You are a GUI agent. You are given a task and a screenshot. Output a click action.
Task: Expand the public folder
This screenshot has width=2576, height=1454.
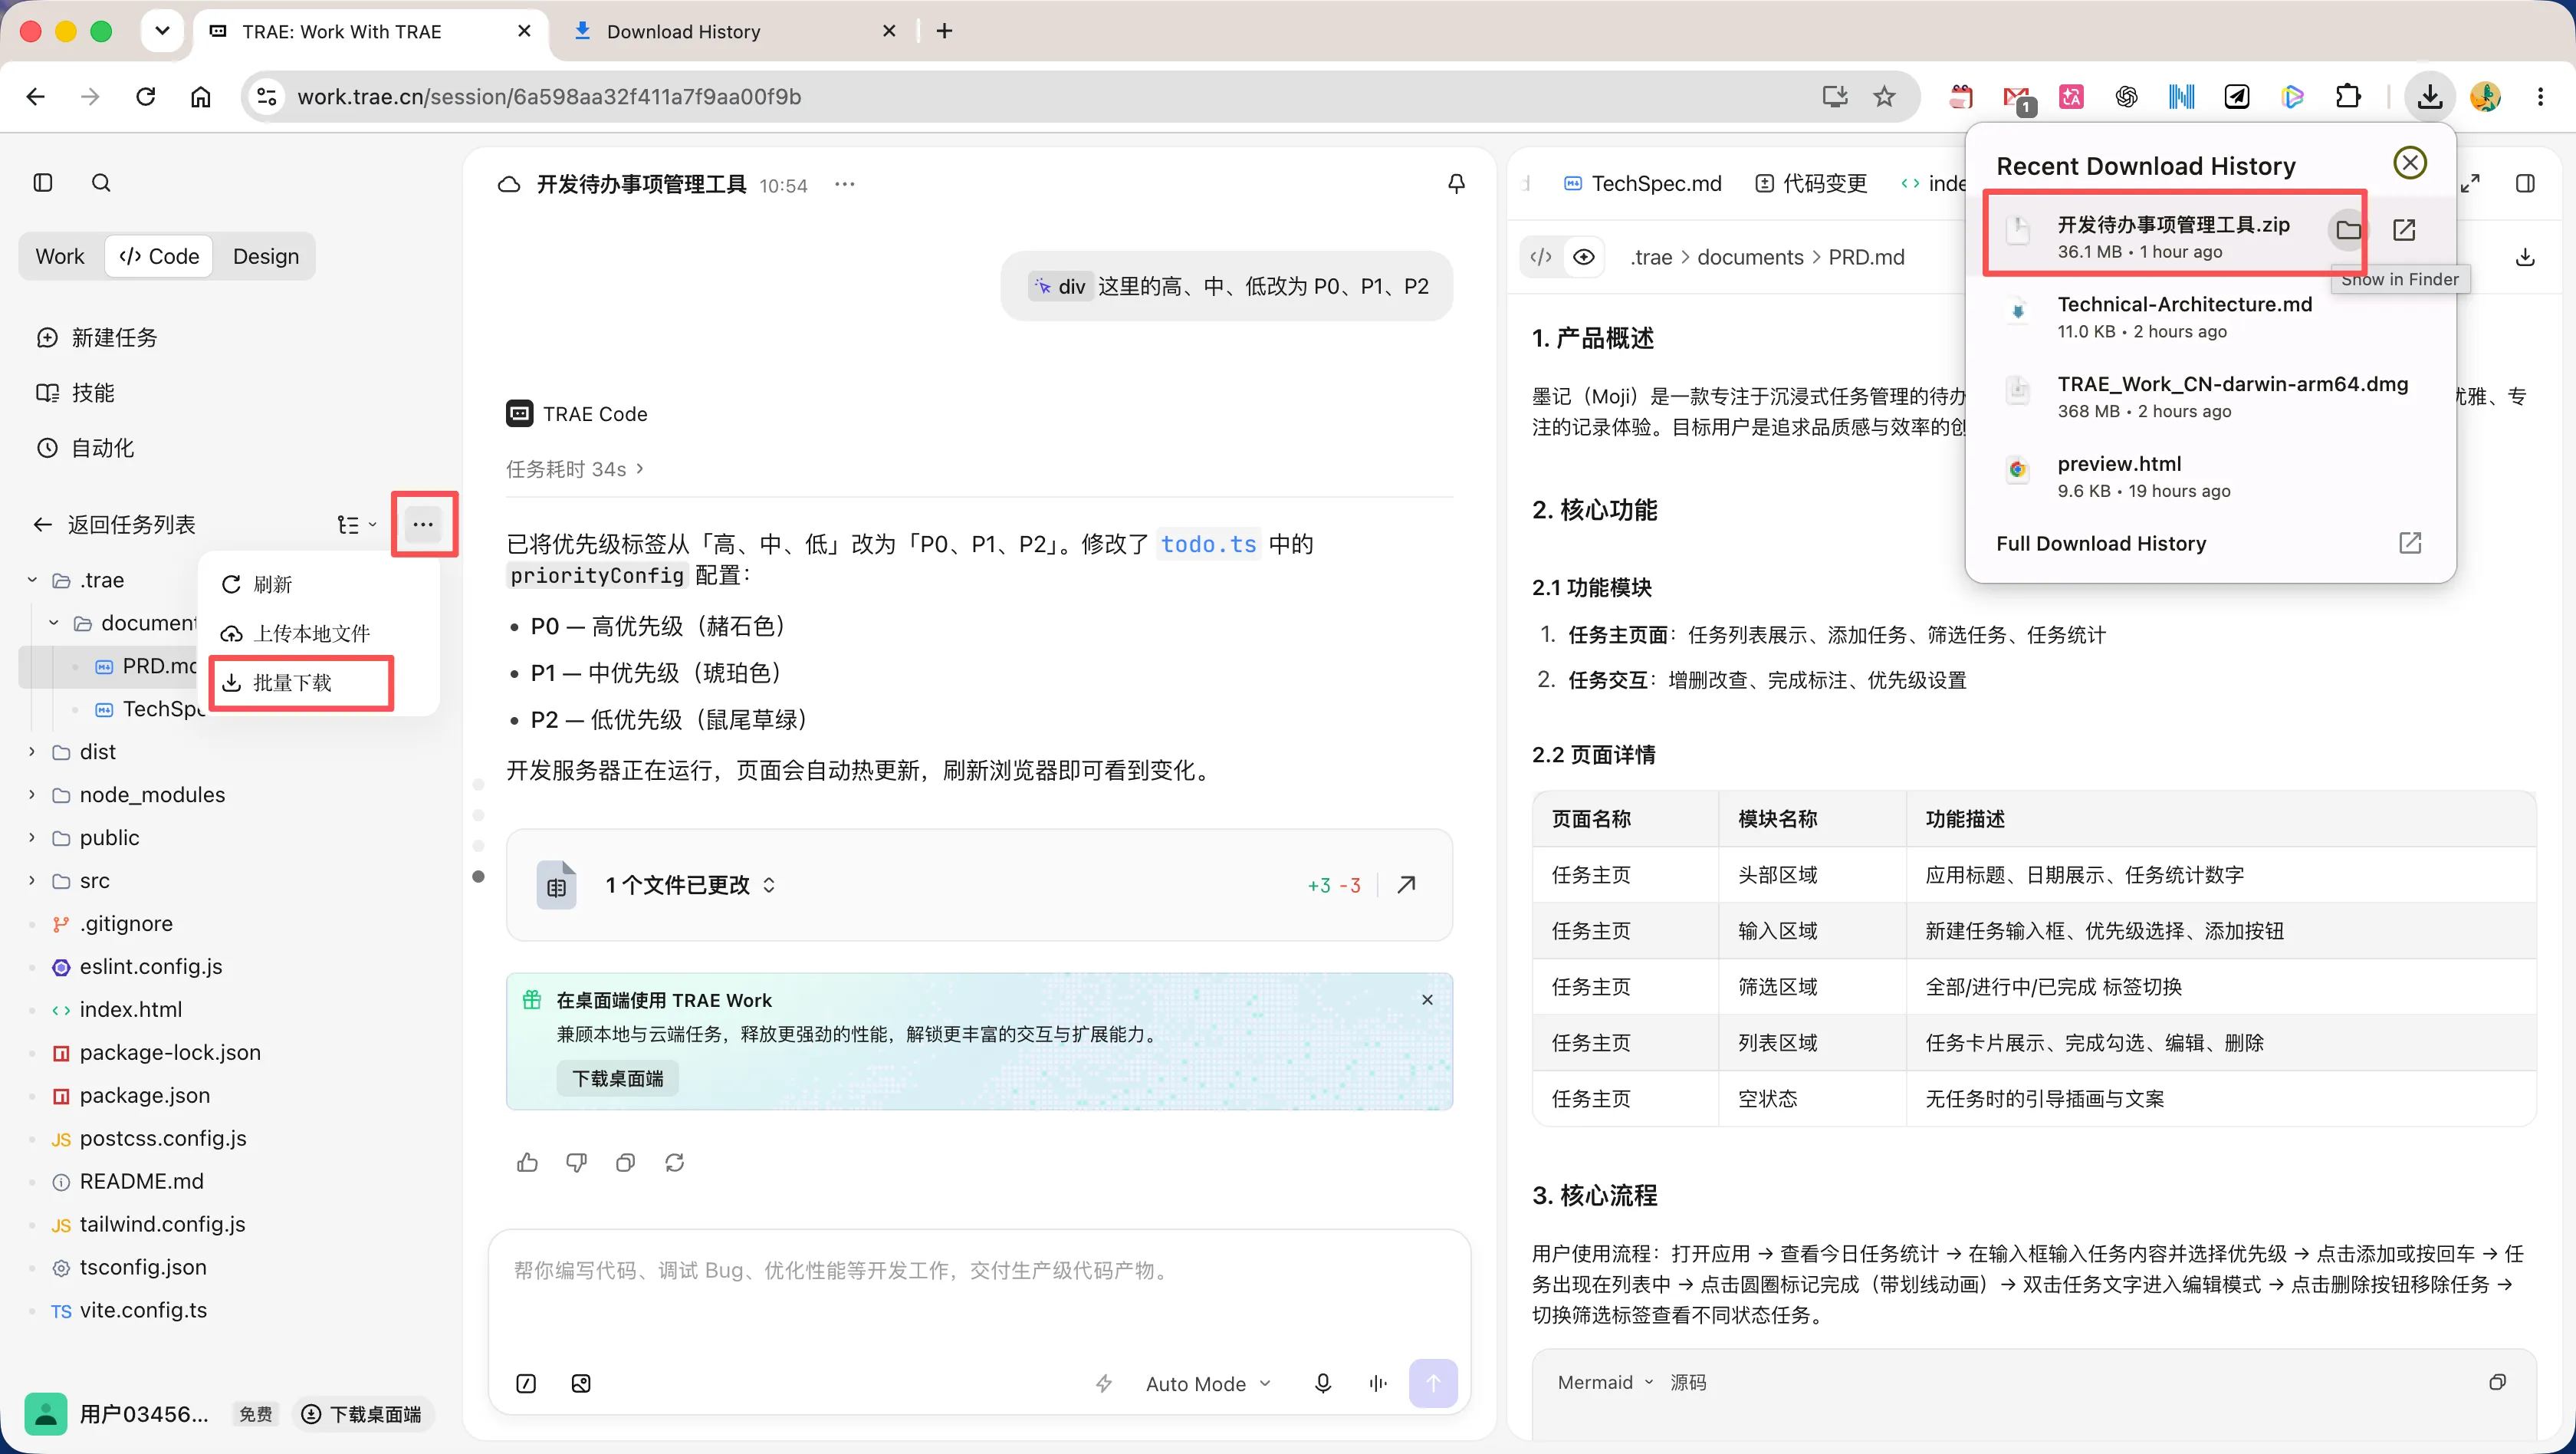pos(32,838)
